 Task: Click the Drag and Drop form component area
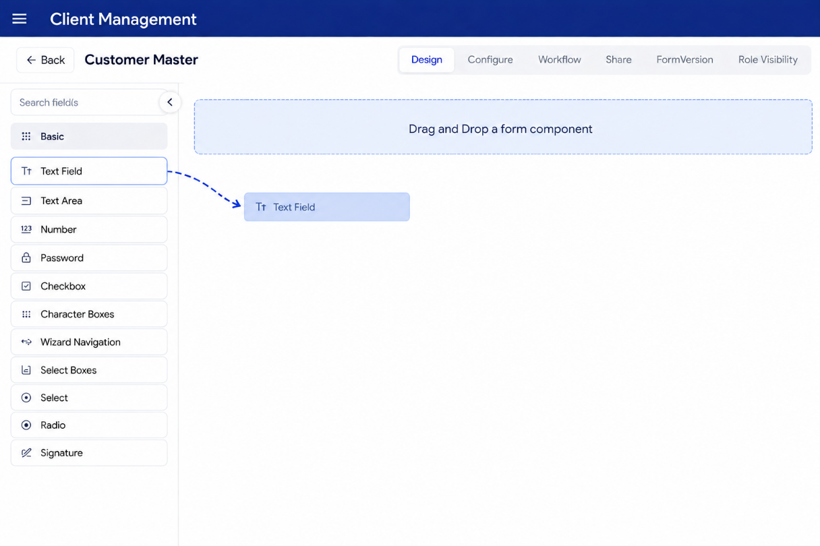503,127
